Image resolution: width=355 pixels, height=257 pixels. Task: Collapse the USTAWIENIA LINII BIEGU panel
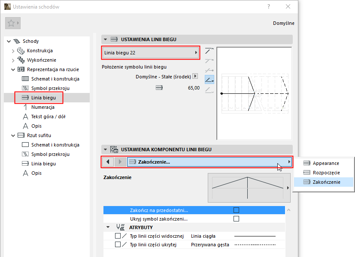coord(105,39)
